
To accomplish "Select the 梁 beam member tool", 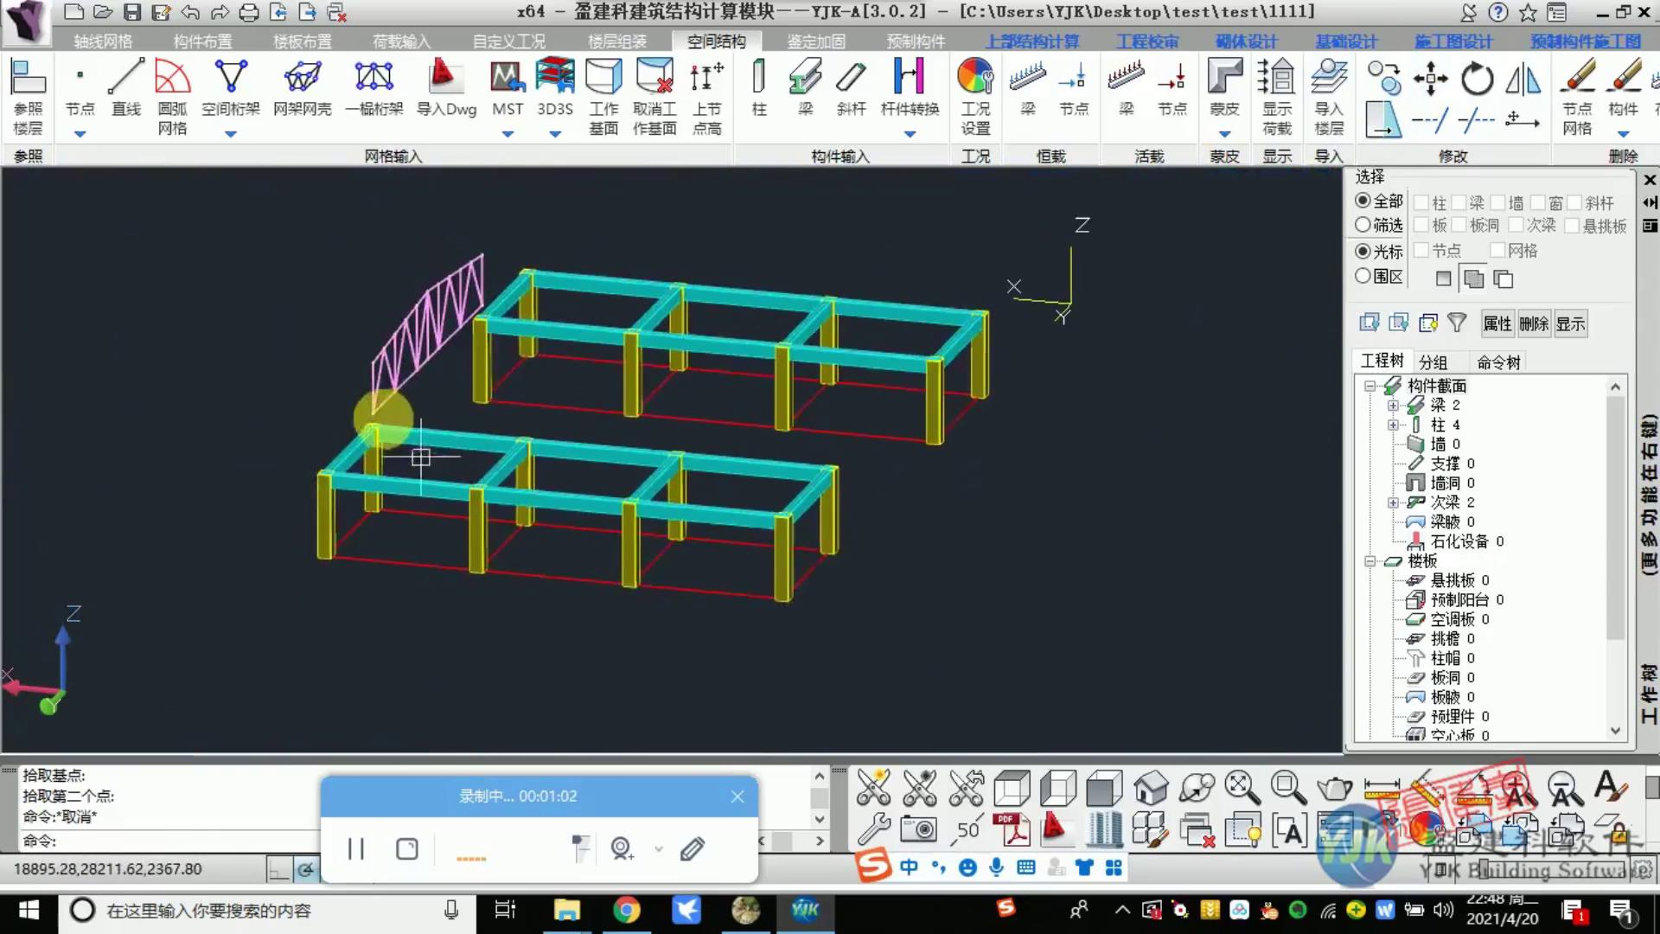I will [805, 87].
